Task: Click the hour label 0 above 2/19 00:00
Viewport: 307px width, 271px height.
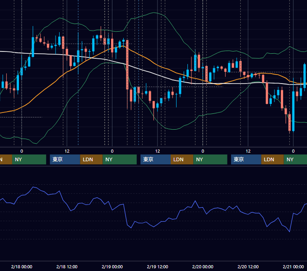Action: 112,151
